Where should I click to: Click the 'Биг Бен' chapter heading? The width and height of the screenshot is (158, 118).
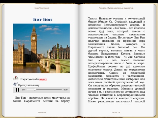point(42,19)
